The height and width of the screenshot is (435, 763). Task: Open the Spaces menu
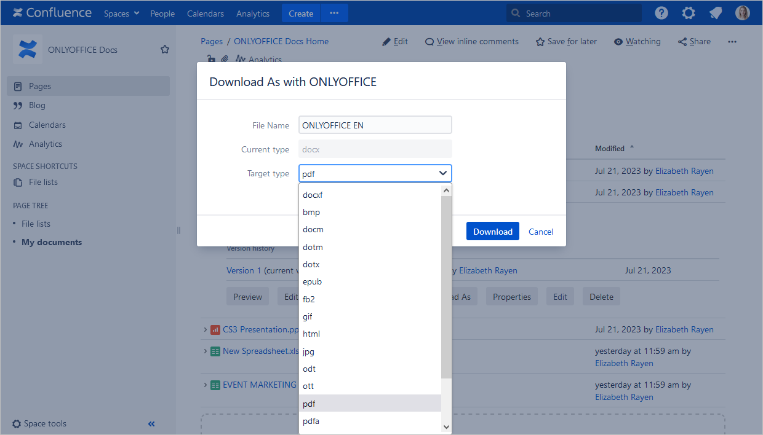tap(121, 13)
